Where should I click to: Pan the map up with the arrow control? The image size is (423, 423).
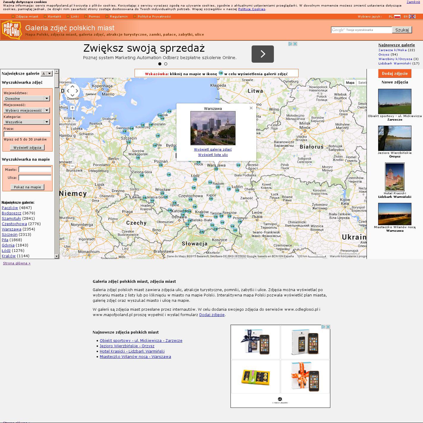[x=72, y=86]
